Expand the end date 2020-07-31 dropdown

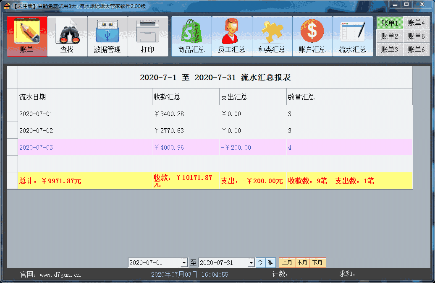pyautogui.click(x=251, y=262)
